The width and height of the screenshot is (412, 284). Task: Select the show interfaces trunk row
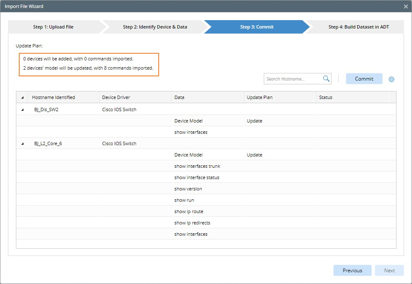(x=197, y=166)
